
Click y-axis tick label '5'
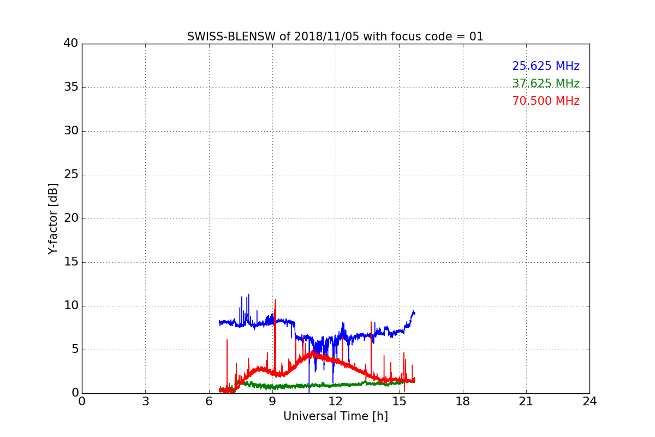coord(74,350)
